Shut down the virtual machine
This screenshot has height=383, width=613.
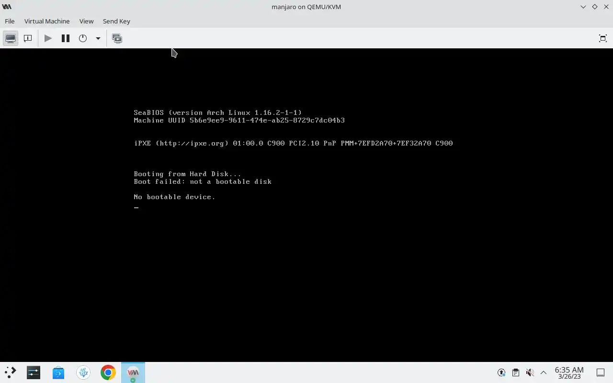(83, 38)
